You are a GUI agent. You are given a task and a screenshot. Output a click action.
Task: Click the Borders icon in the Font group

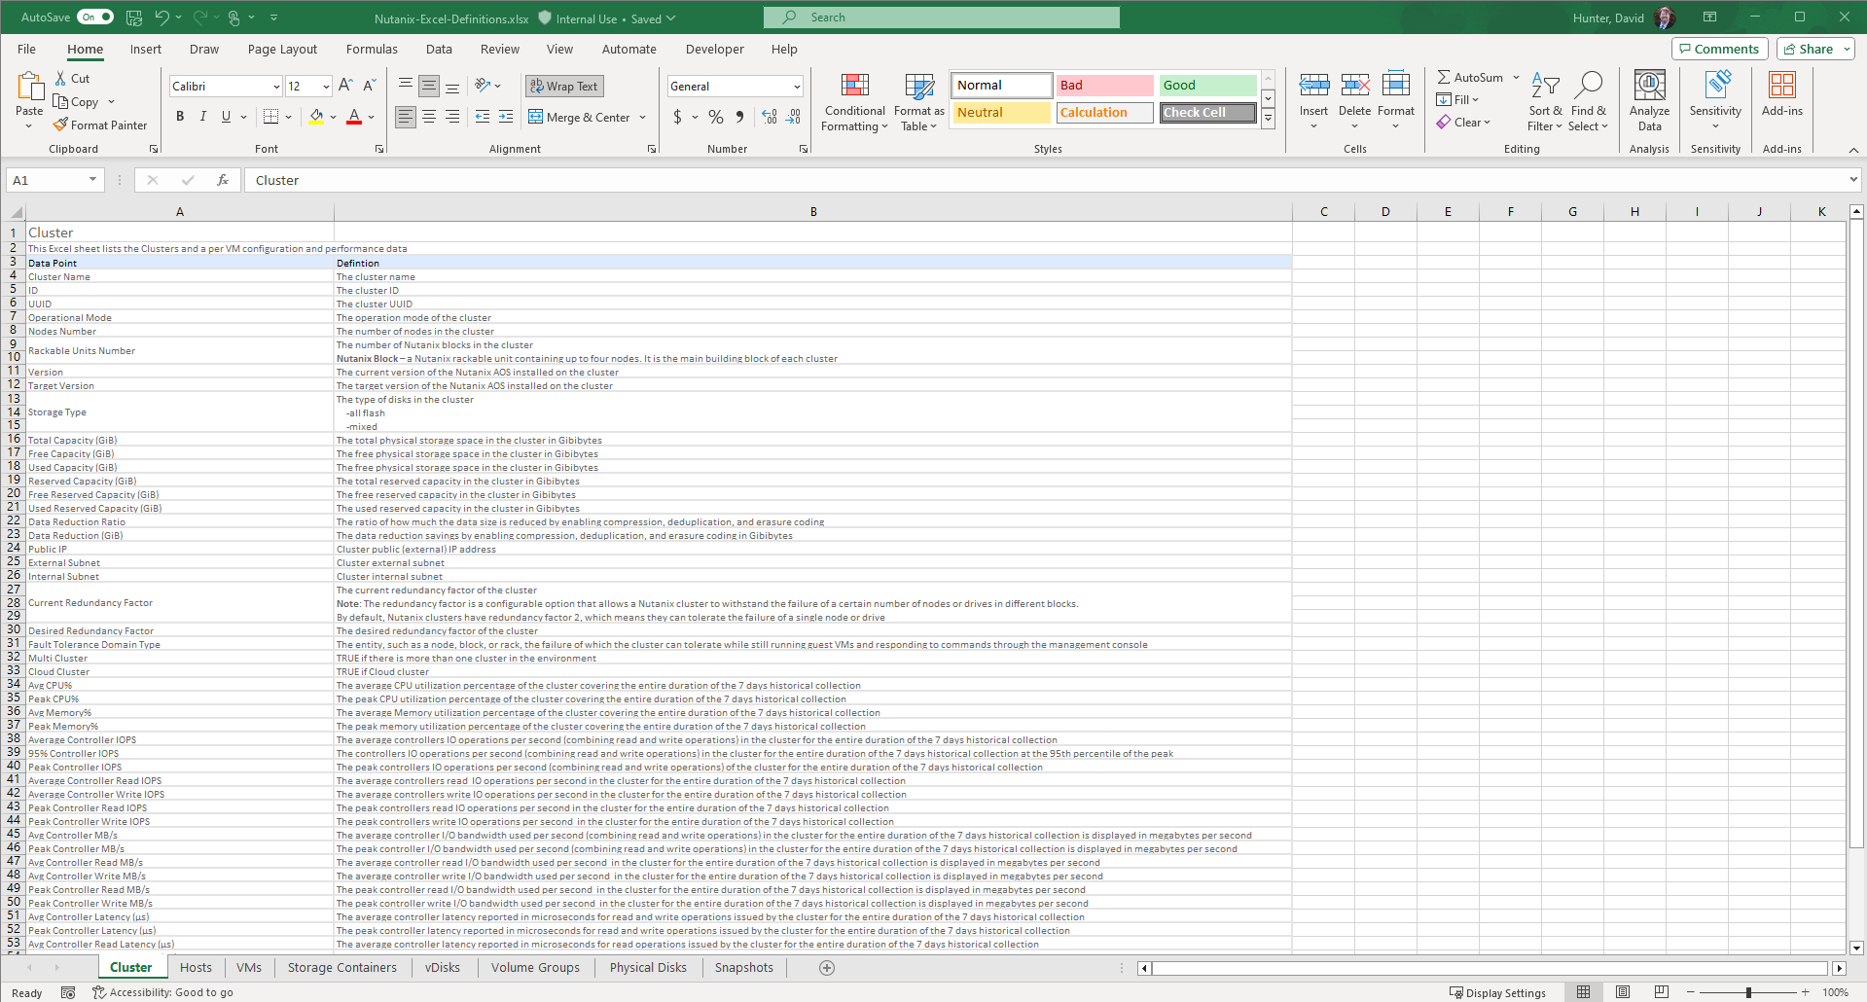[x=270, y=117]
